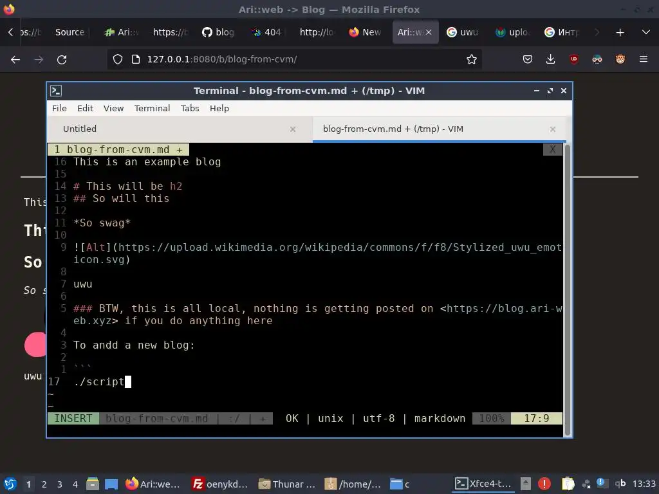Screen dimensions: 659x494
Task: Click the Xfce4-terminal taskbar entry
Action: point(483,484)
